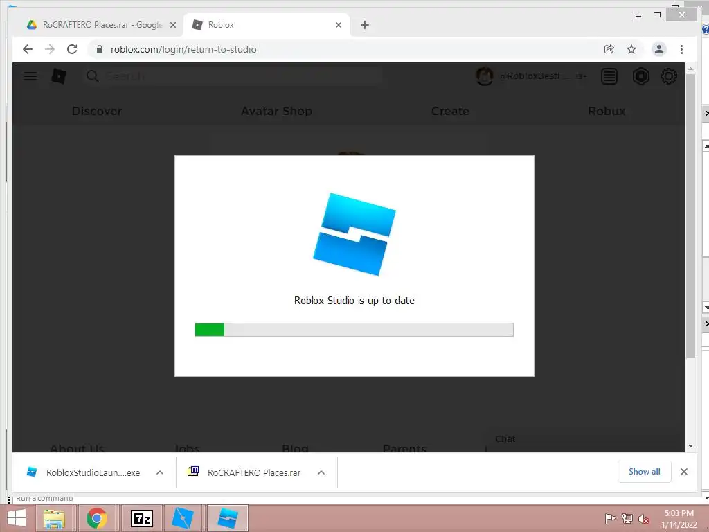709x532 pixels.
Task: Open the Roblox user avatar profile
Action: [x=484, y=76]
